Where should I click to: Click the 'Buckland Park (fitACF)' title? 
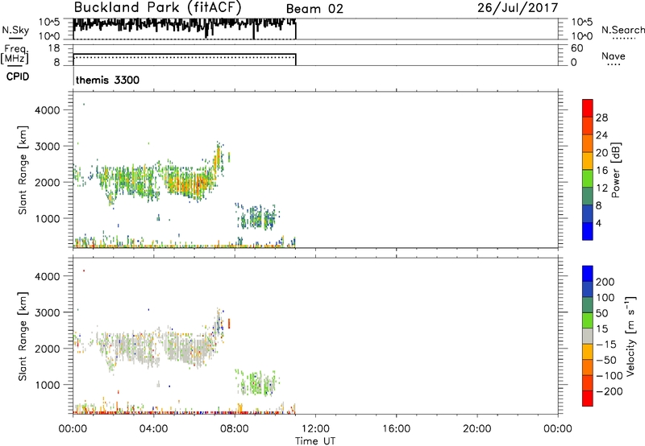coord(157,7)
